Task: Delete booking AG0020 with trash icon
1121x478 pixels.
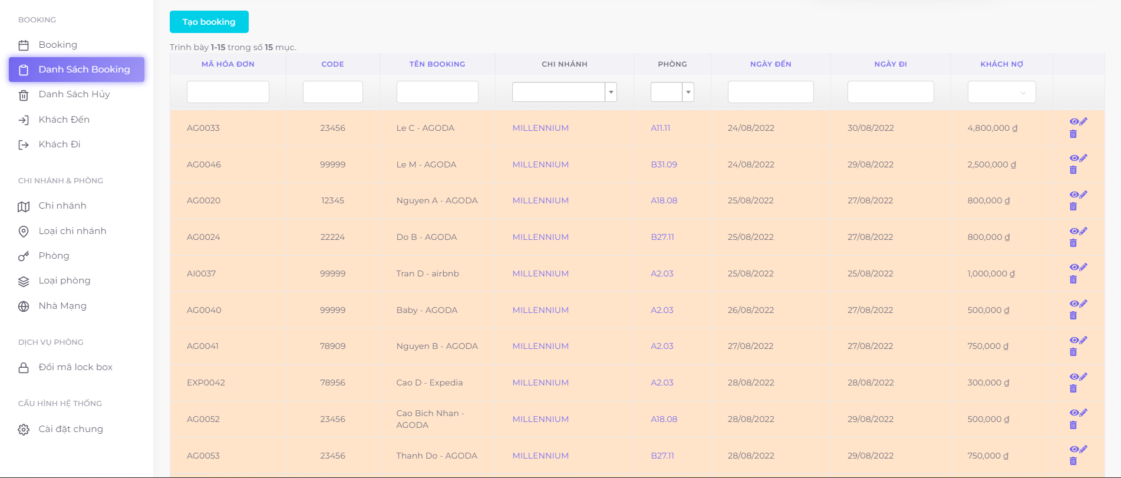Action: [1073, 206]
